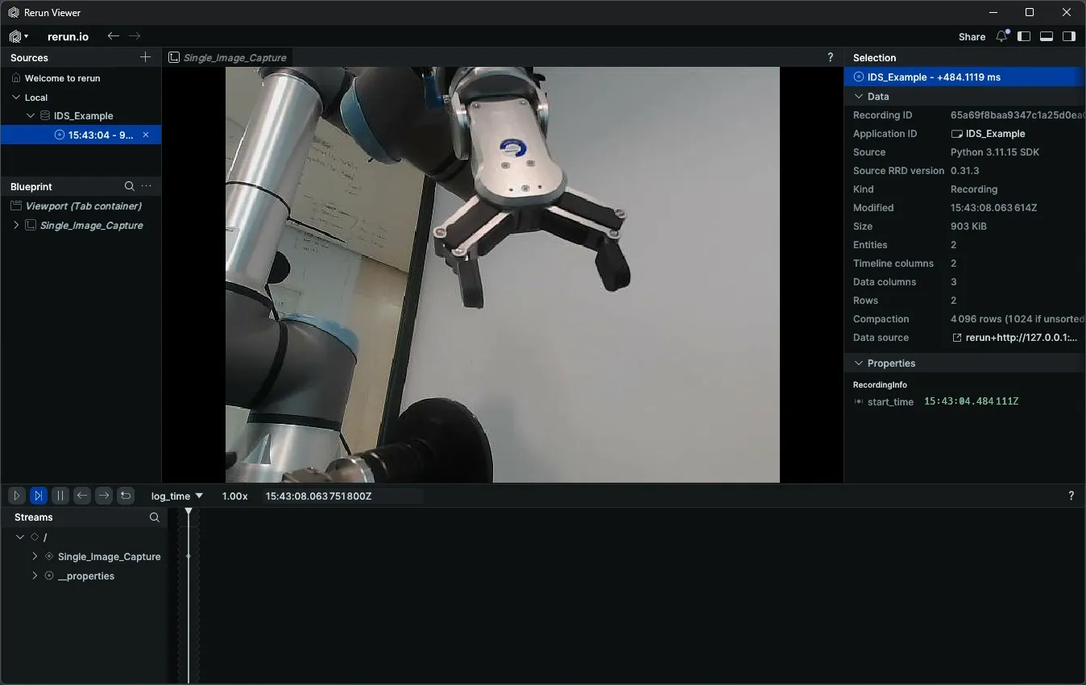This screenshot has height=685, width=1086.
Task: Collapse the Data section in the Selection panel
Action: click(x=859, y=96)
